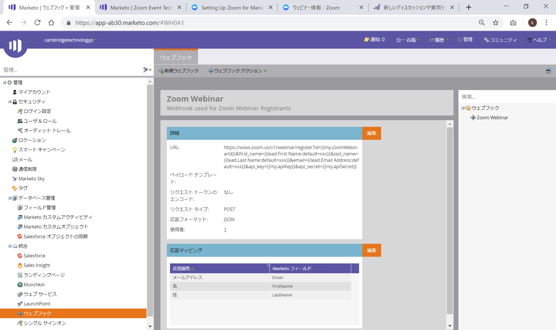The height and width of the screenshot is (330, 556).
Task: Open the cambridgetechnologyp subscription dropdown
Action: [70, 40]
